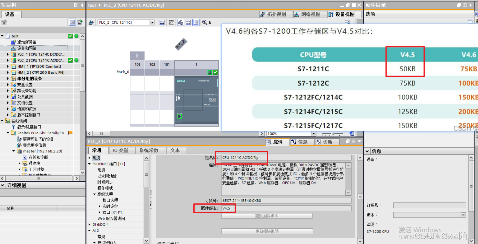Click the PLC_2 green check status icon in tree

(x=71, y=60)
